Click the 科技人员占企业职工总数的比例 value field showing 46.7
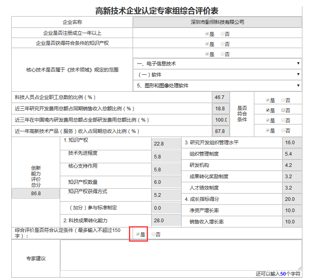The height and width of the screenshot is (278, 321). 221,97
